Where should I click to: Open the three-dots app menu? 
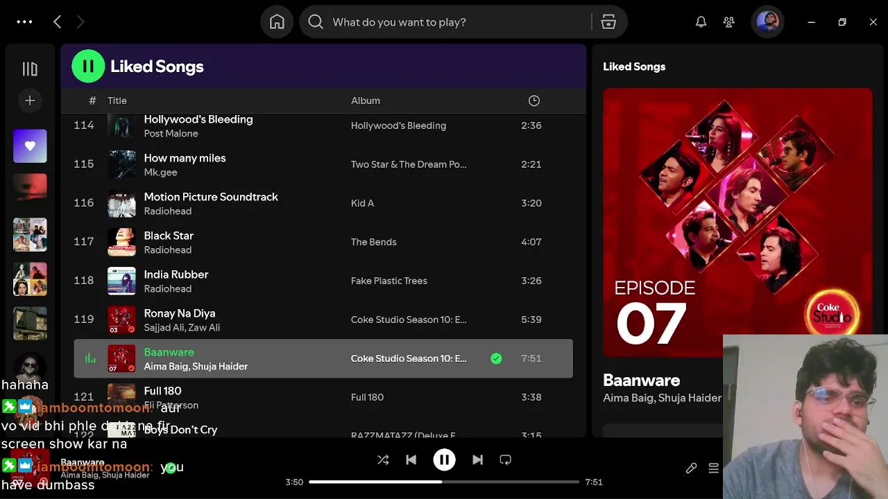coord(24,22)
